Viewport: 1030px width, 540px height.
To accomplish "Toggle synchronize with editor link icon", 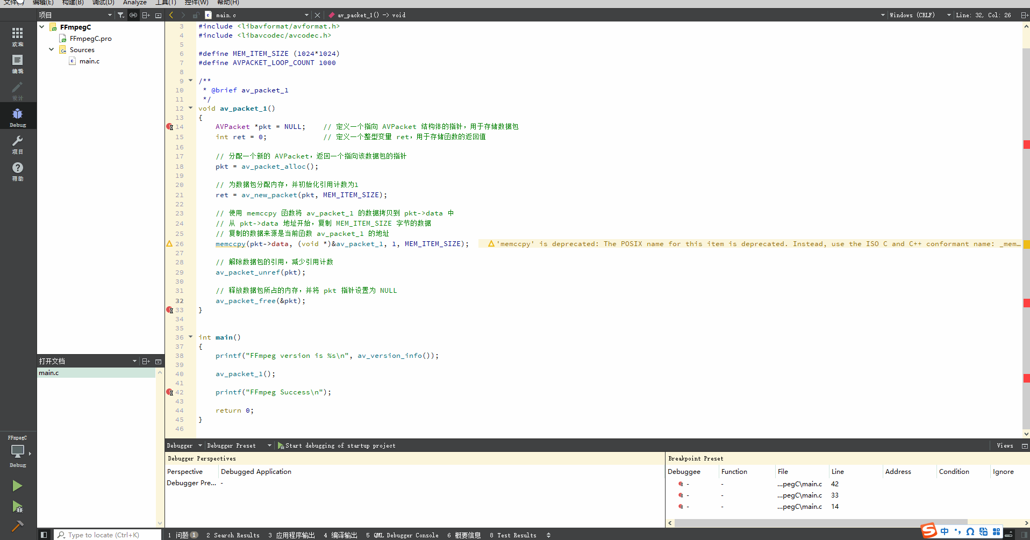I will pyautogui.click(x=133, y=15).
